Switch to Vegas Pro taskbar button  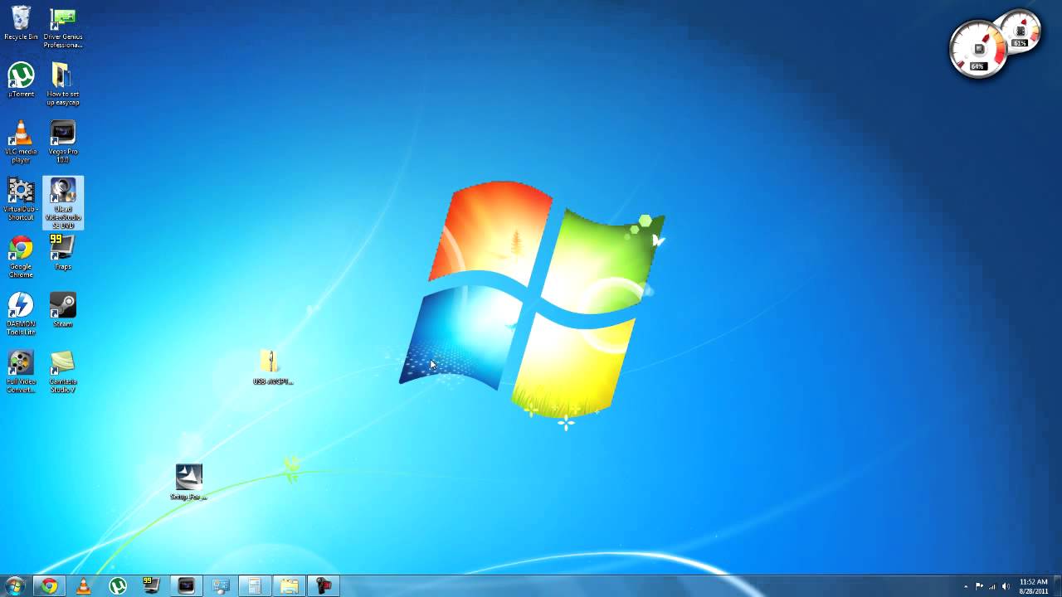click(186, 586)
